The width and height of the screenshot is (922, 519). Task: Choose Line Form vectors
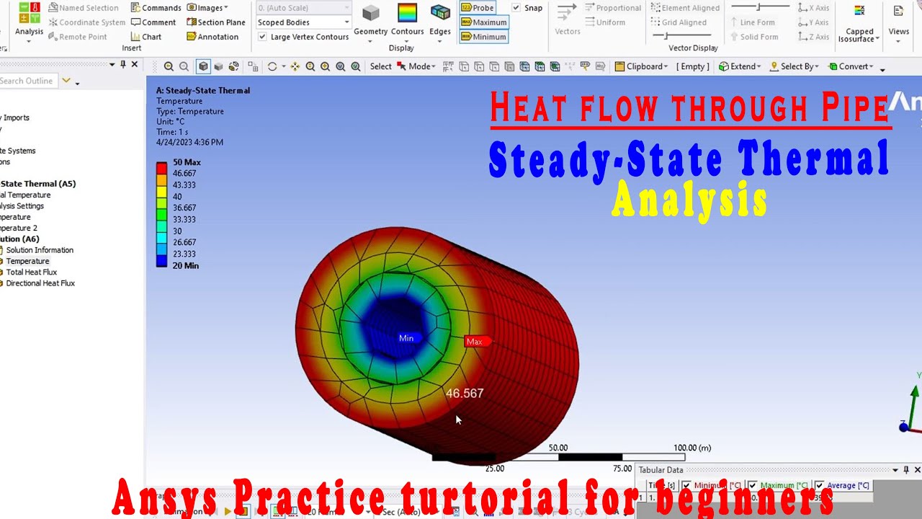[753, 22]
